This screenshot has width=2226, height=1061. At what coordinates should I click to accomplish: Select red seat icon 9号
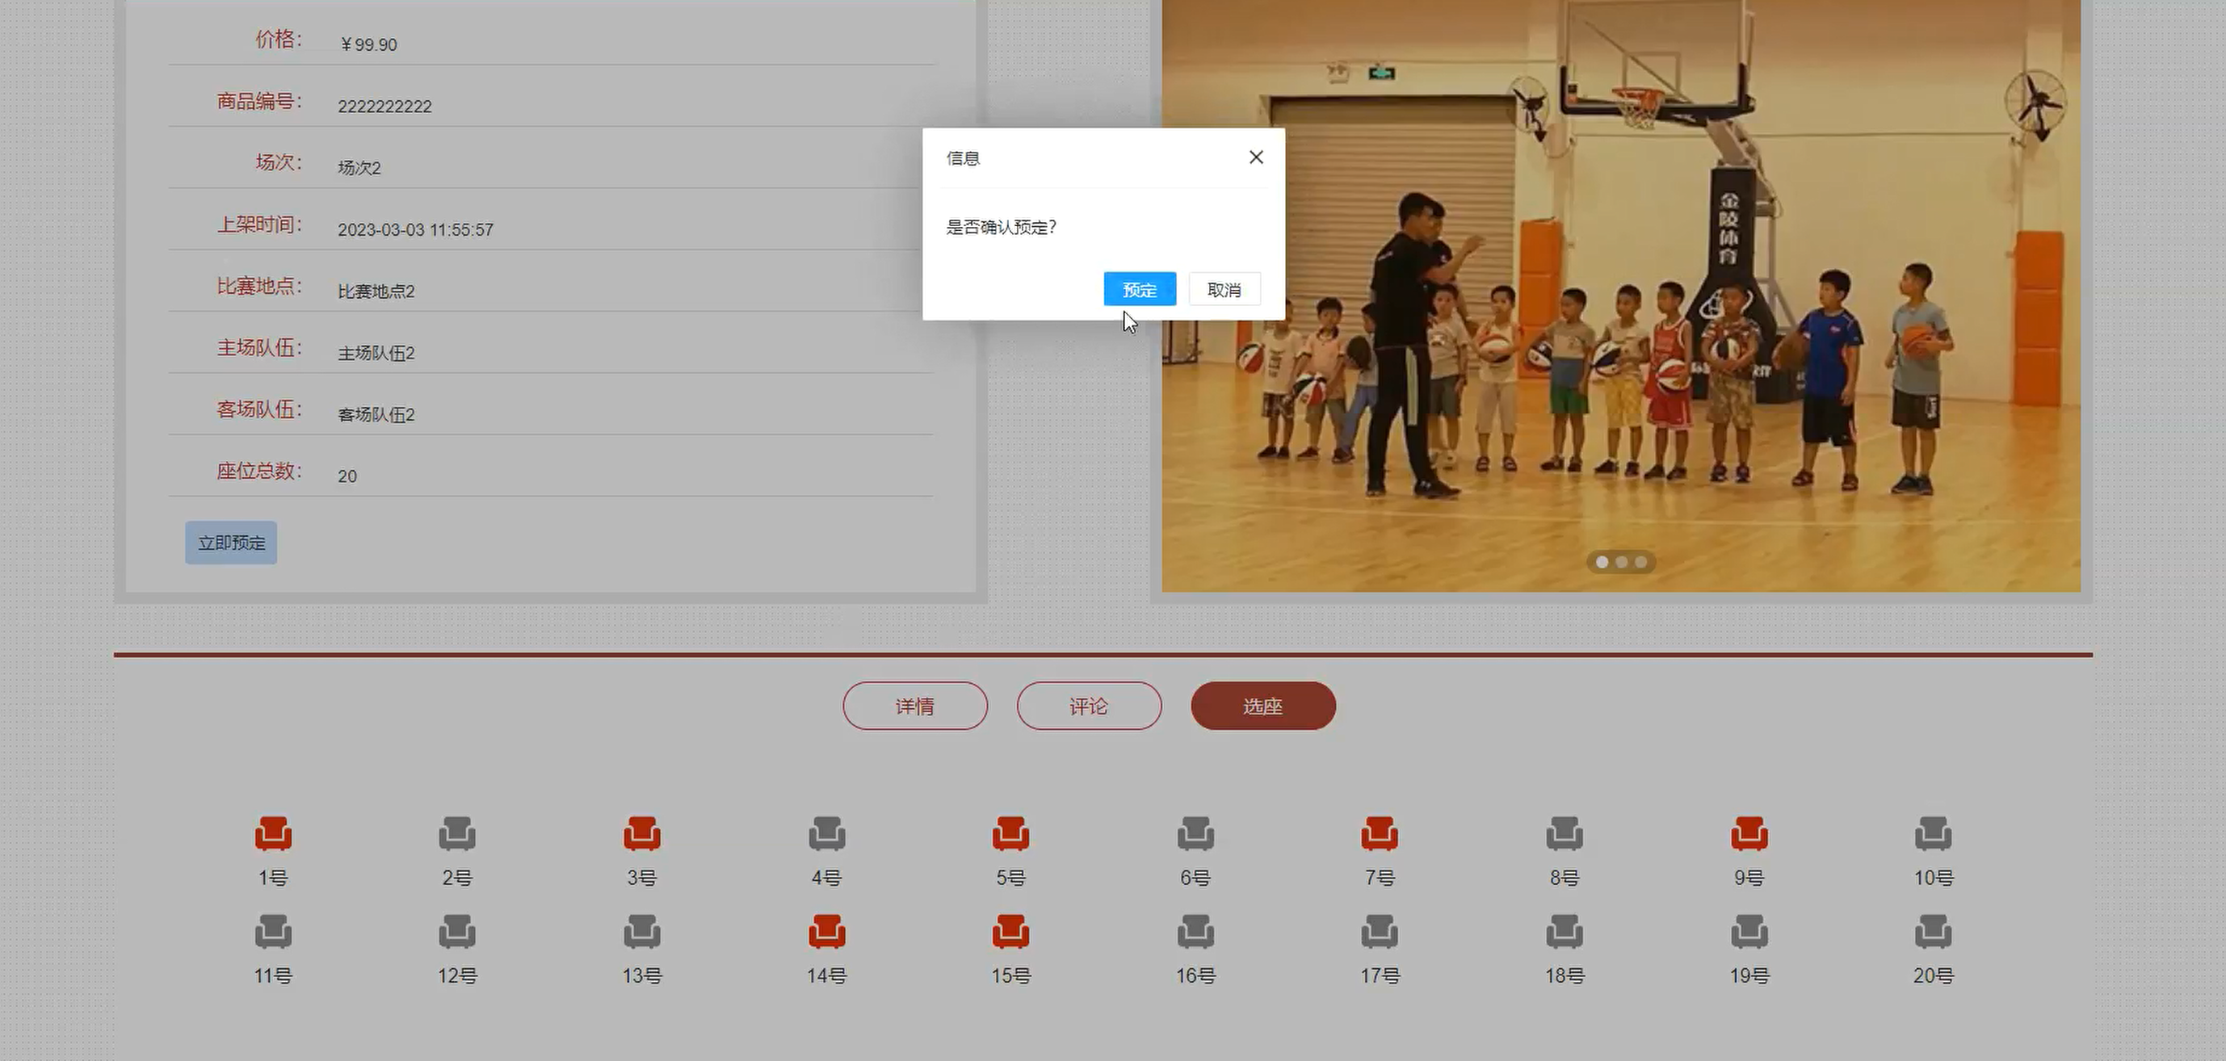(x=1749, y=834)
